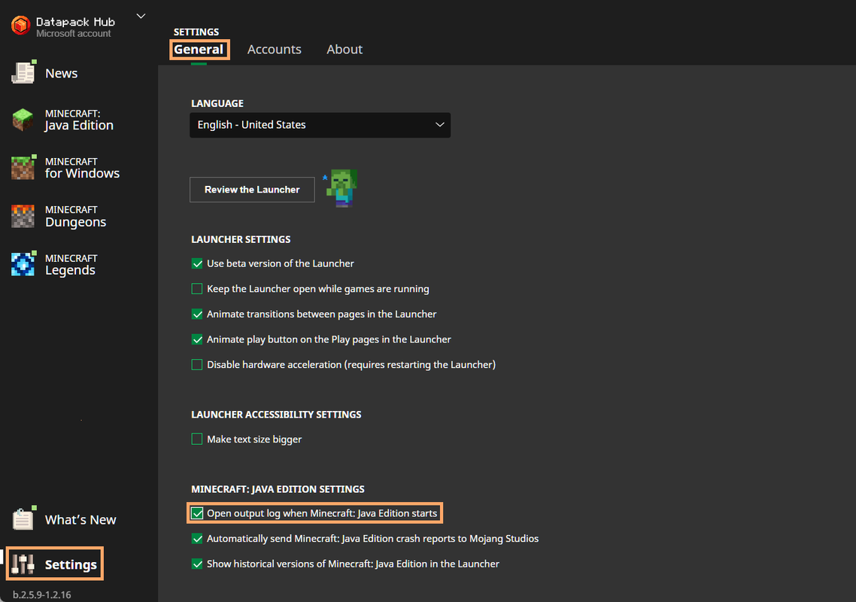Switch to the Accounts tab
This screenshot has width=856, height=602.
point(274,50)
